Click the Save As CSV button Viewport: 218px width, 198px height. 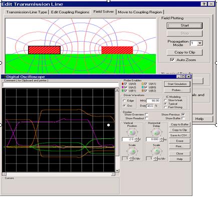[x=179, y=135]
